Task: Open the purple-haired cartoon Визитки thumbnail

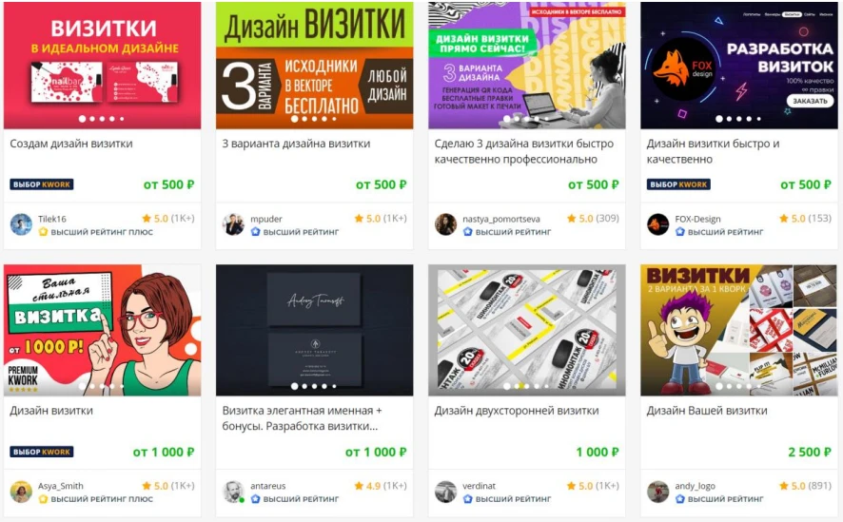Action: [x=739, y=330]
